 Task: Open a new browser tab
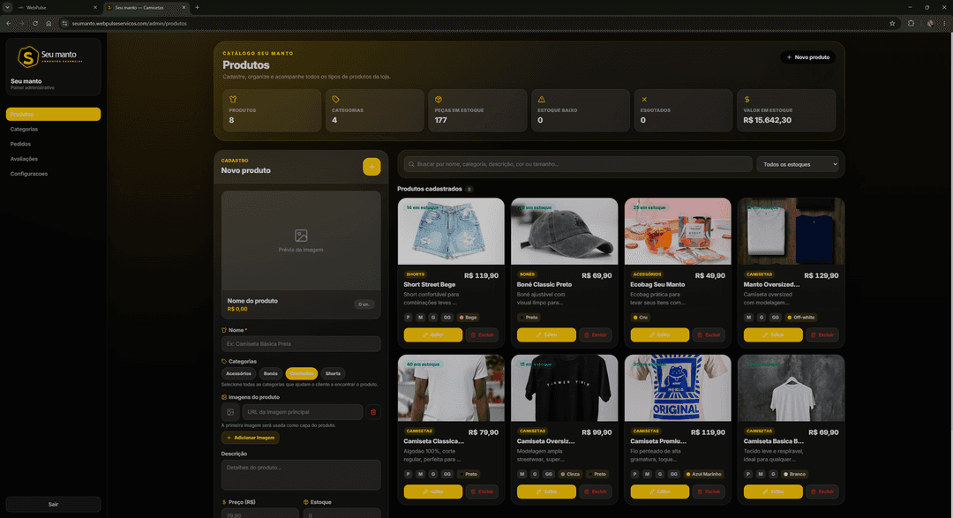197,7
